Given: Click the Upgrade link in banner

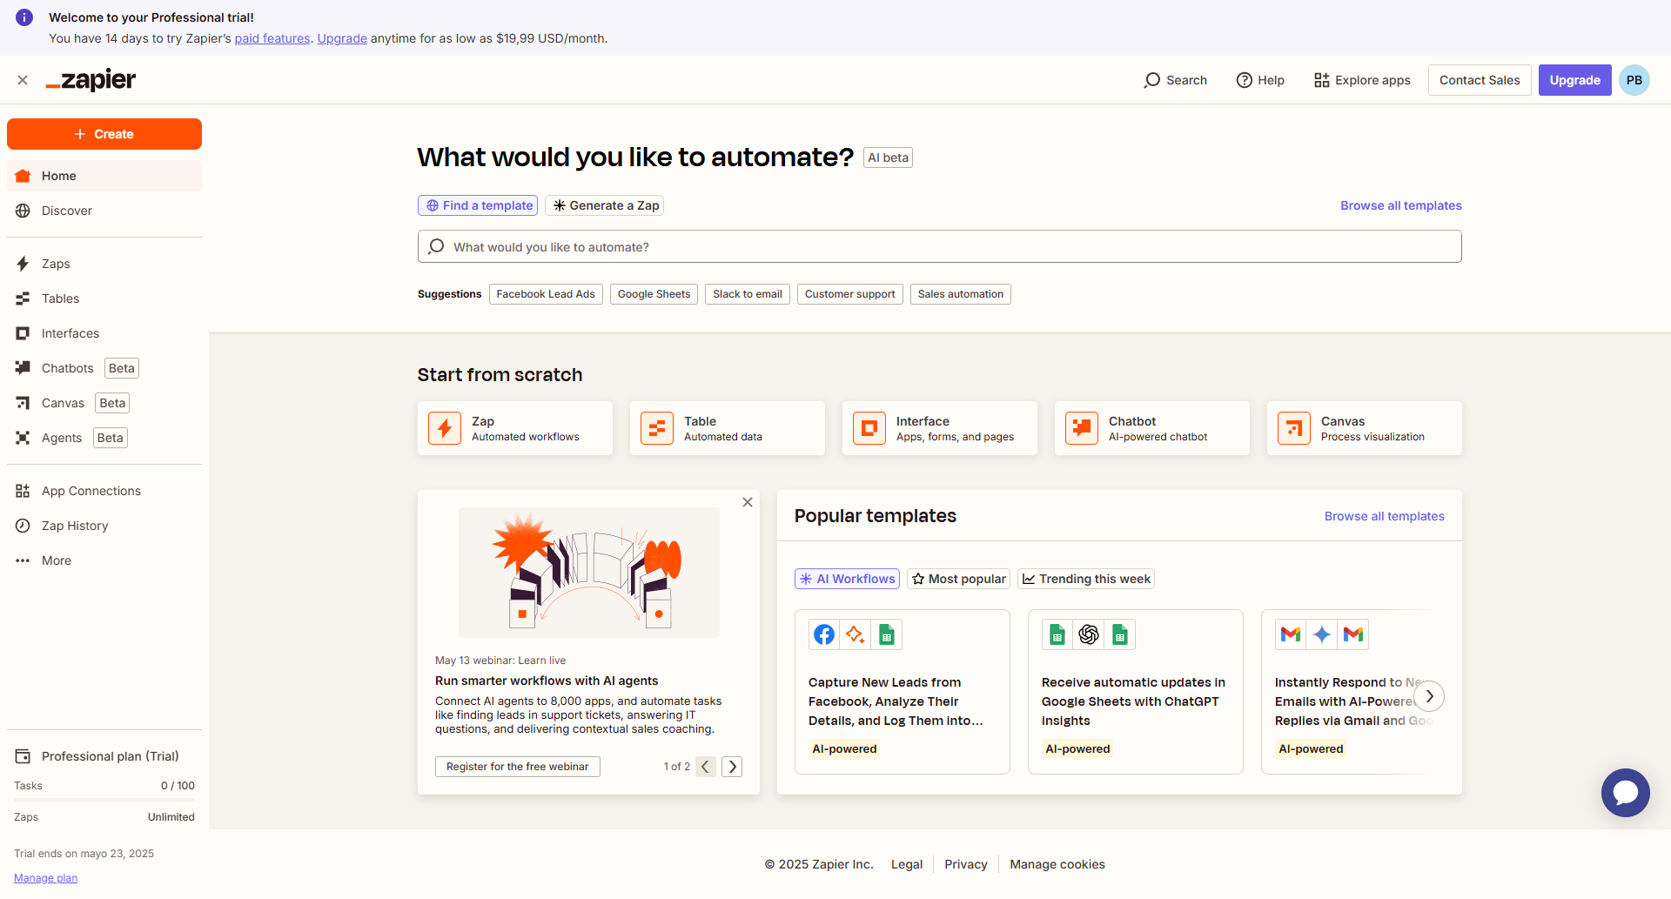Looking at the screenshot, I should (x=342, y=38).
